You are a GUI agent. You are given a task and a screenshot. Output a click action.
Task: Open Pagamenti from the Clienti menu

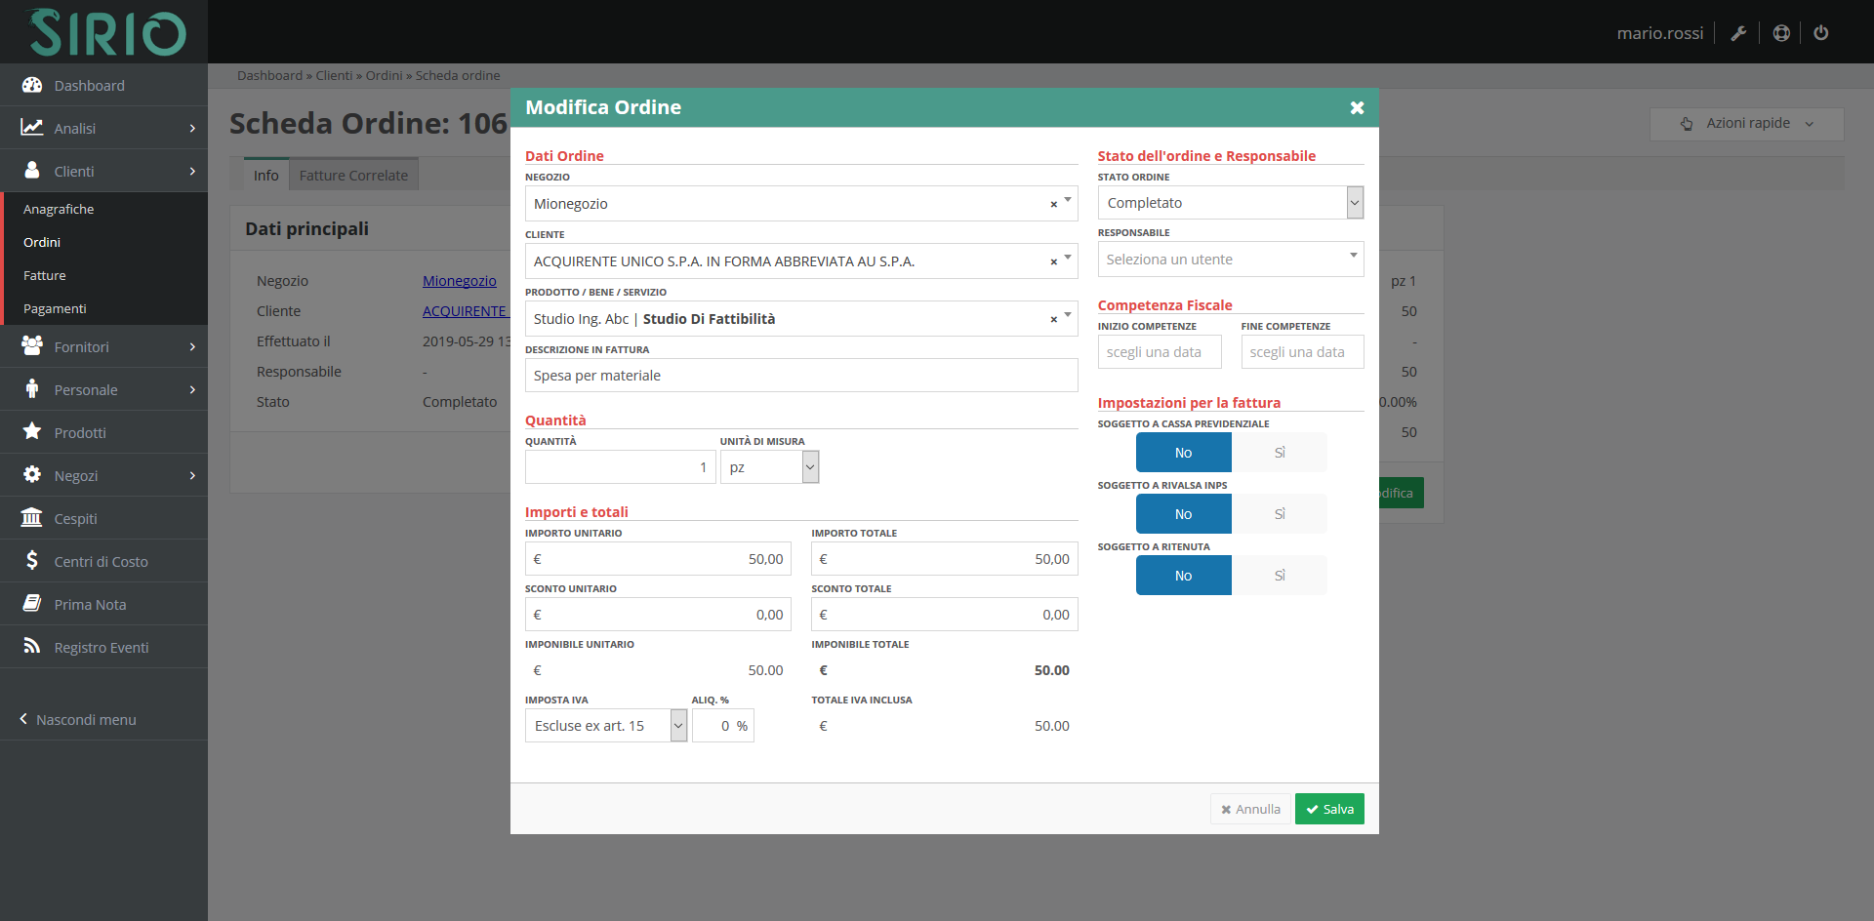(x=56, y=308)
